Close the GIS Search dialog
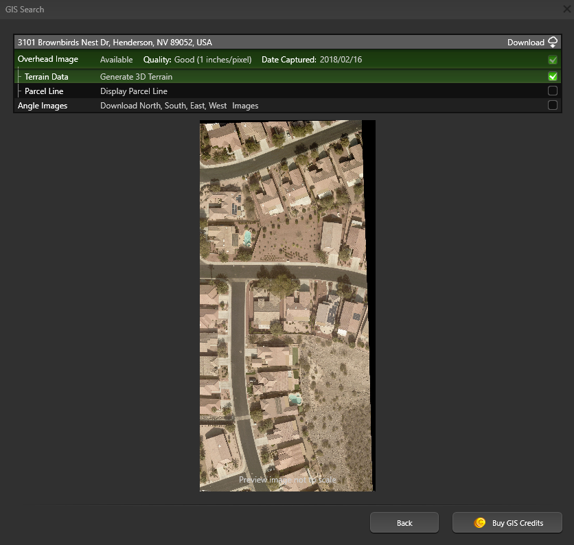The width and height of the screenshot is (574, 545). click(x=566, y=9)
